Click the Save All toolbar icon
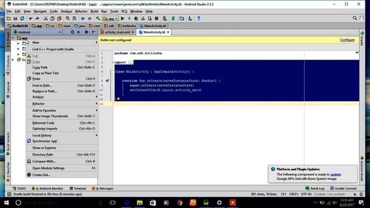The height and width of the screenshot is (208, 370). (16, 18)
